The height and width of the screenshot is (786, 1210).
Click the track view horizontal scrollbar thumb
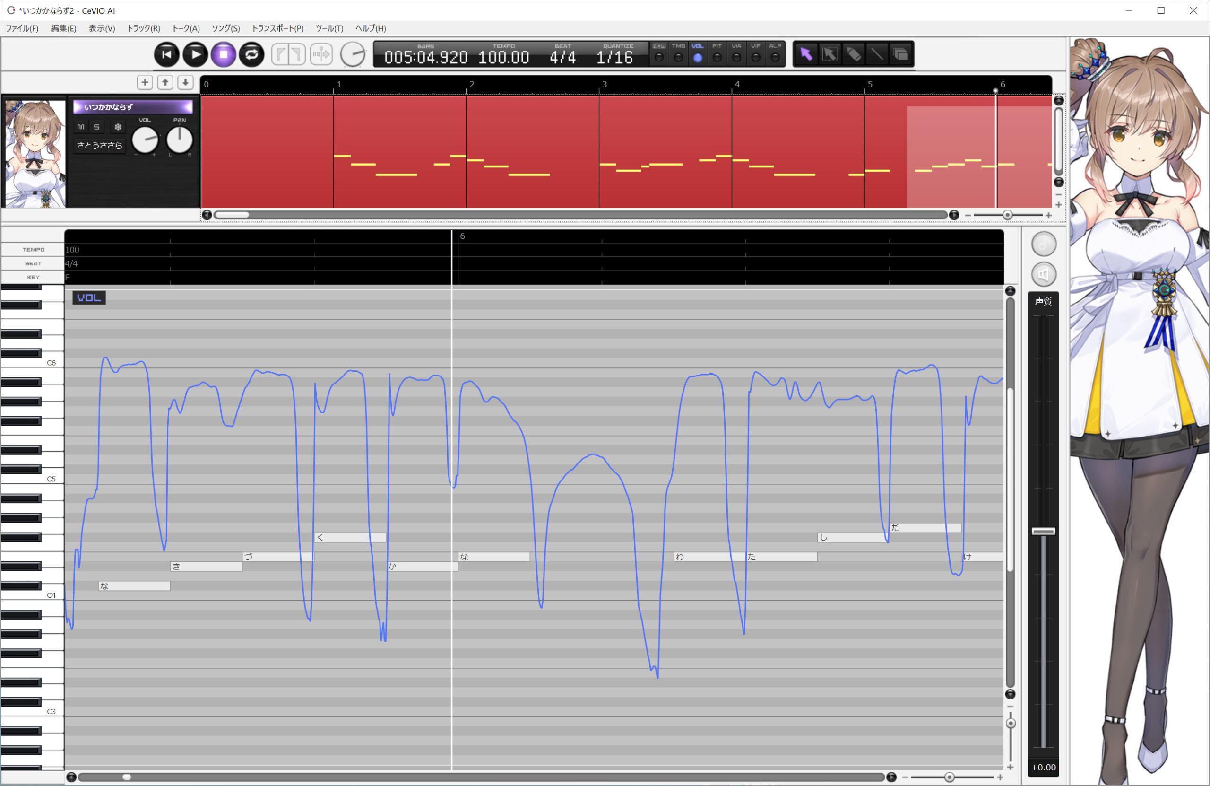click(x=232, y=215)
